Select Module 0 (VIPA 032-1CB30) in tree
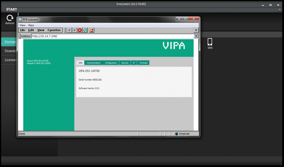 click(x=39, y=63)
